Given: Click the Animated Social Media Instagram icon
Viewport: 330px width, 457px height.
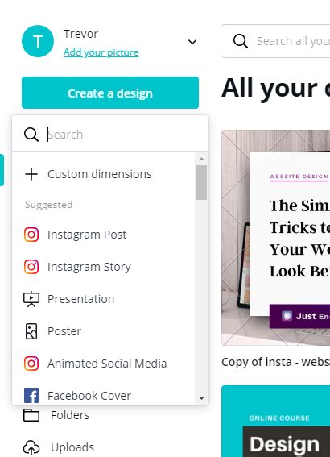Looking at the screenshot, I should (31, 364).
